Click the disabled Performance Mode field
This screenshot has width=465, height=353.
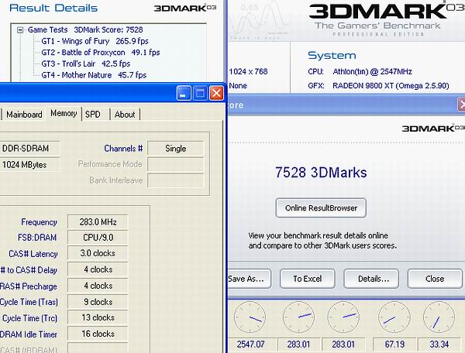coord(176,165)
